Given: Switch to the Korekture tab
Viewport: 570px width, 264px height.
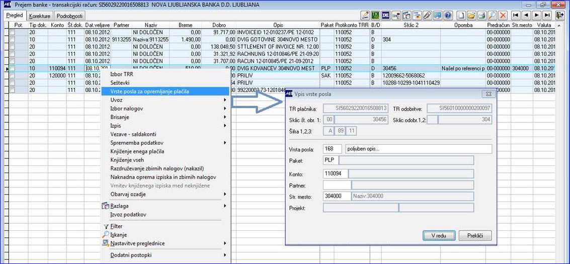Looking at the screenshot, I should [x=40, y=16].
